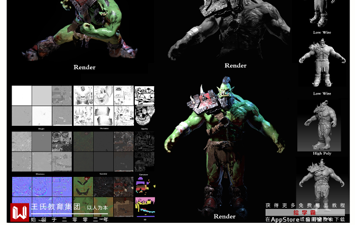Click the pure white Height map tile
This screenshot has height=225, width=355.
(22, 96)
